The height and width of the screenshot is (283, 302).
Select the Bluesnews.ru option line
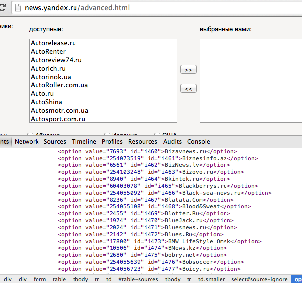click(148, 228)
